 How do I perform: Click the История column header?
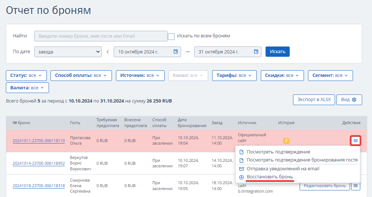[x=286, y=123]
